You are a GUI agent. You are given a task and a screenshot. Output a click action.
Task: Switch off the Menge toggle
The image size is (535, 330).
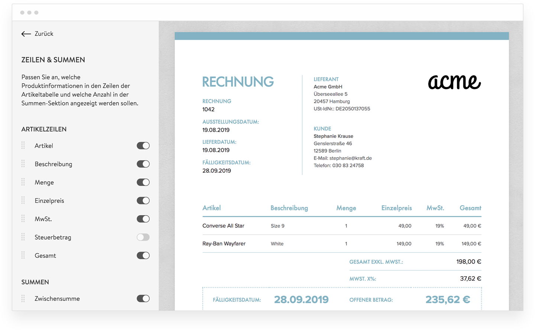pos(143,182)
